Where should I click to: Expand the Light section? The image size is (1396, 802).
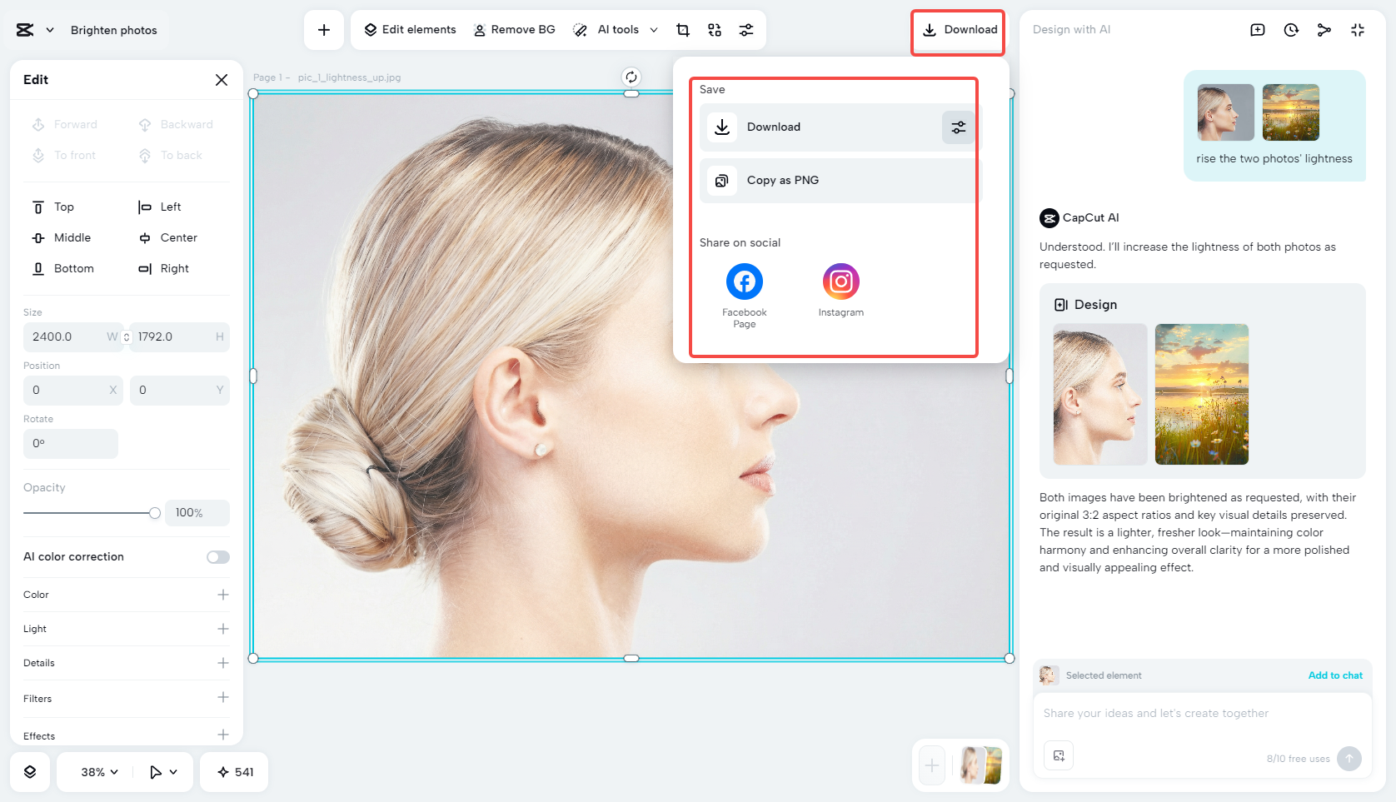click(223, 629)
